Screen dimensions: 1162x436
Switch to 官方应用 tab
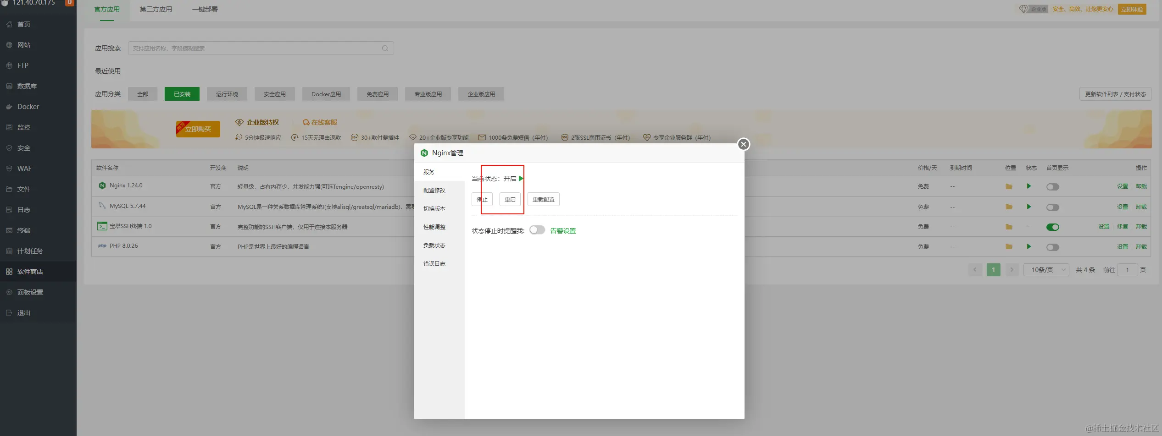point(107,10)
